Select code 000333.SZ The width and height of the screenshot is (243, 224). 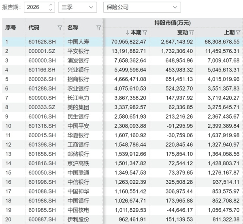42,107
